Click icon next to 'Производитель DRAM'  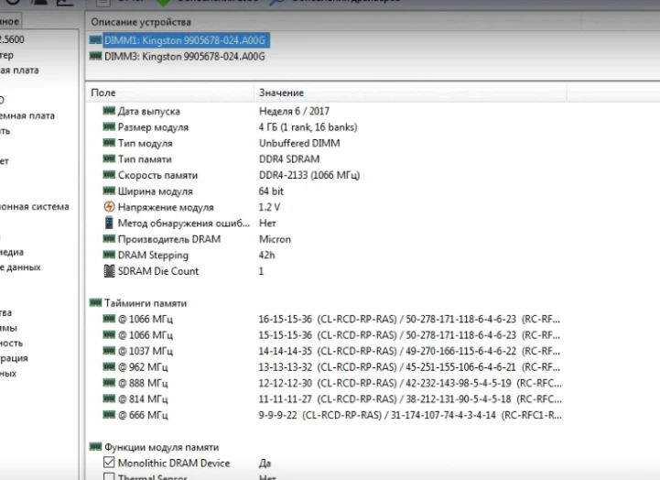click(x=109, y=239)
